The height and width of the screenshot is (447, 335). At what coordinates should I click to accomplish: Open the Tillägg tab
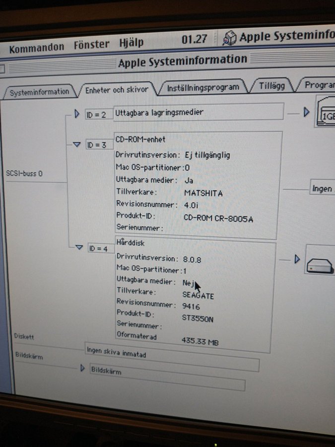[x=271, y=86]
